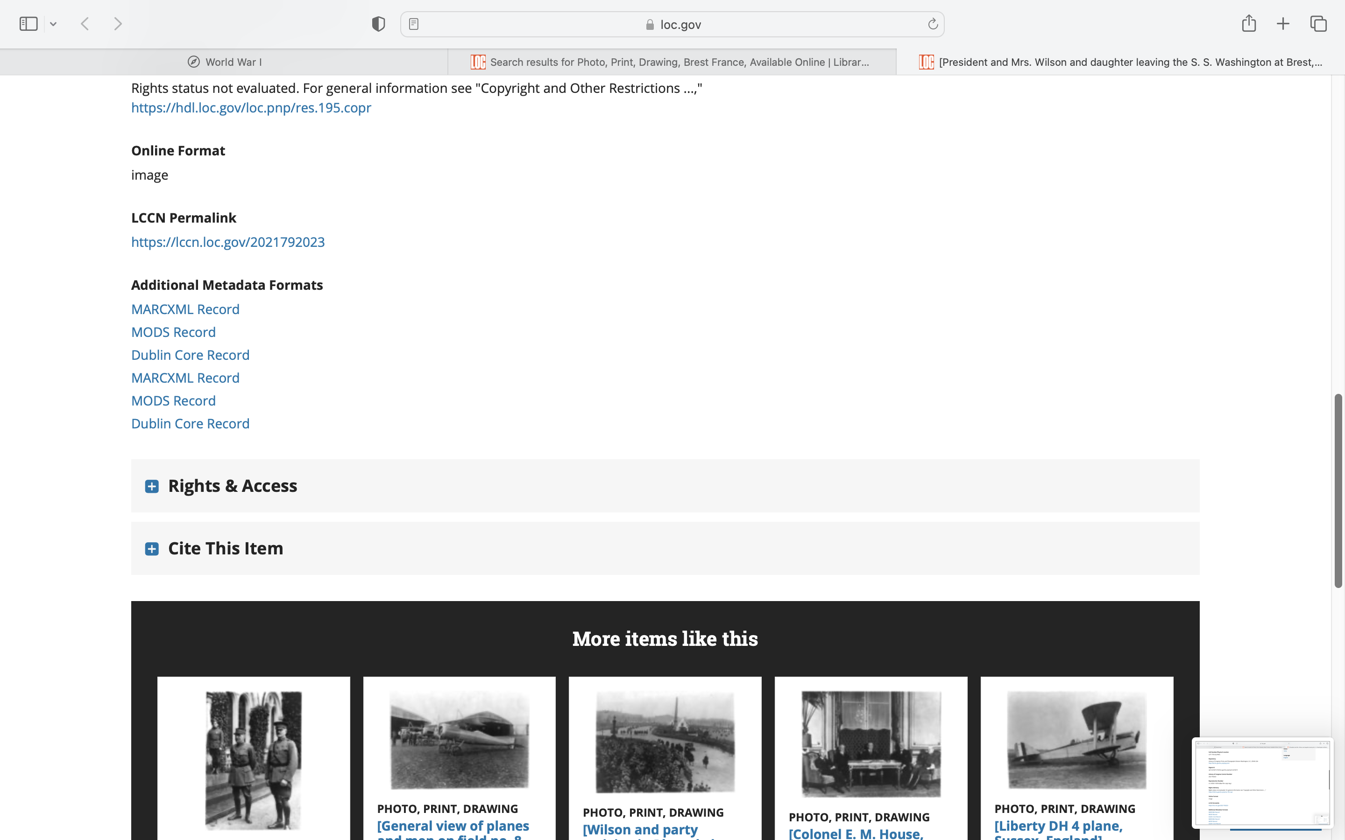This screenshot has width=1345, height=840.
Task: Toggle the Safari sidebar icon
Action: click(x=28, y=24)
